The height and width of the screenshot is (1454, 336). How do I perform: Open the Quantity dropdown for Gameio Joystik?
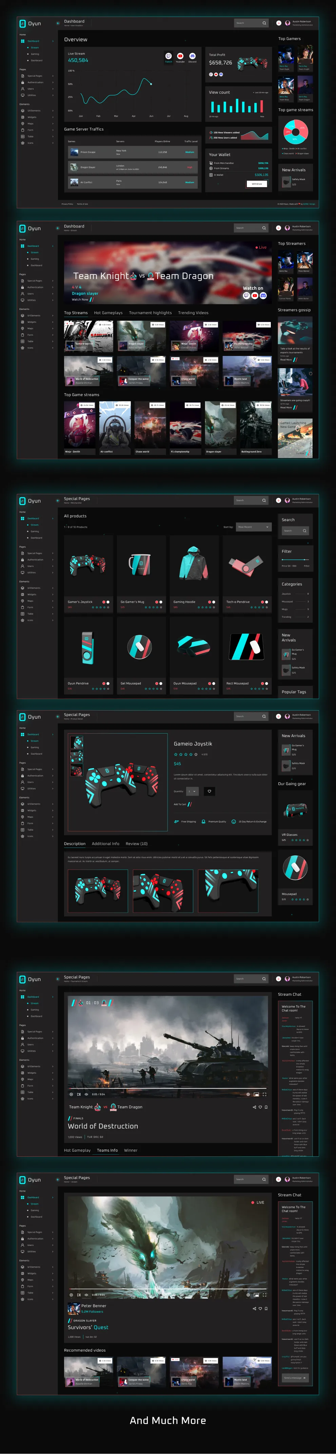coord(192,791)
